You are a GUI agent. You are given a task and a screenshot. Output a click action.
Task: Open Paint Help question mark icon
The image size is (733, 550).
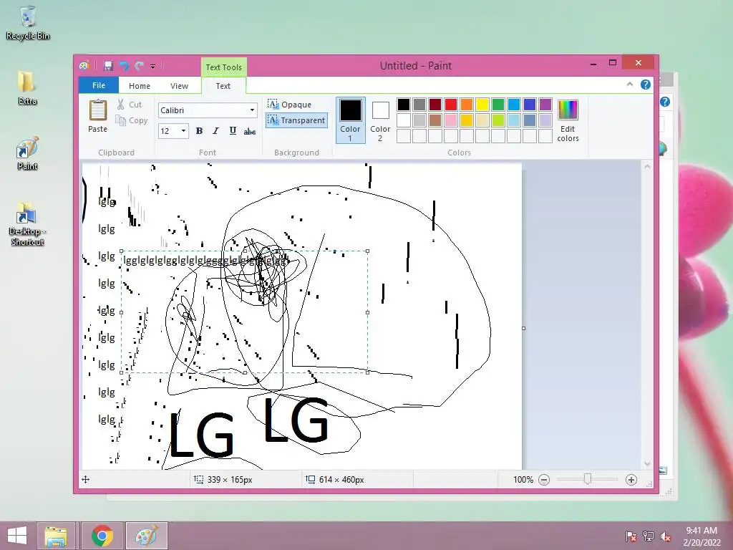(646, 85)
